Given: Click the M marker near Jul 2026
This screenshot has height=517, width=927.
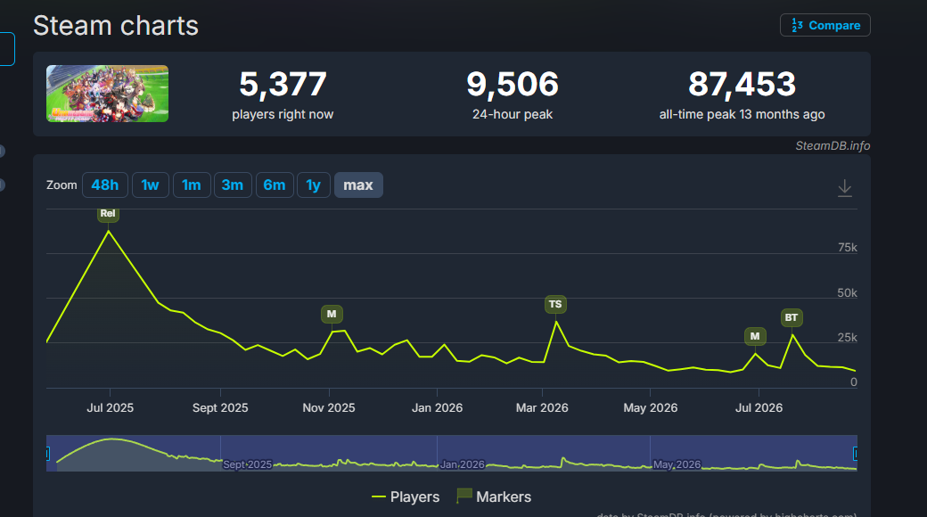Looking at the screenshot, I should tap(755, 337).
